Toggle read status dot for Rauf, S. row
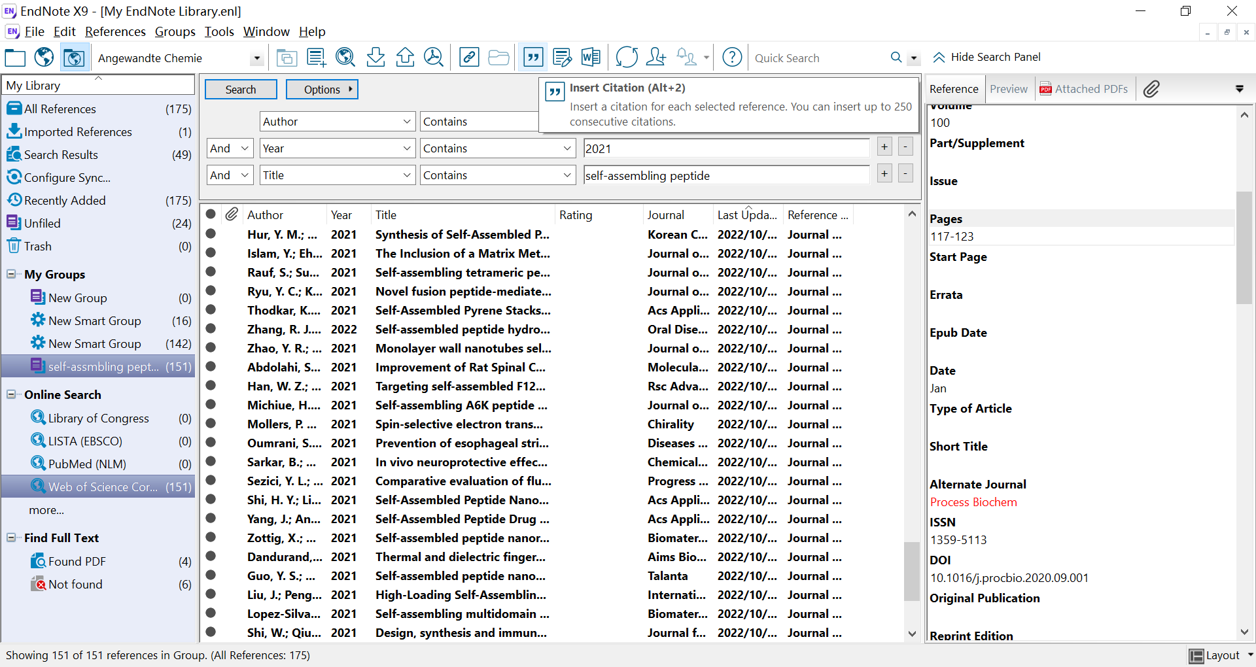Image resolution: width=1256 pixels, height=667 pixels. [211, 271]
